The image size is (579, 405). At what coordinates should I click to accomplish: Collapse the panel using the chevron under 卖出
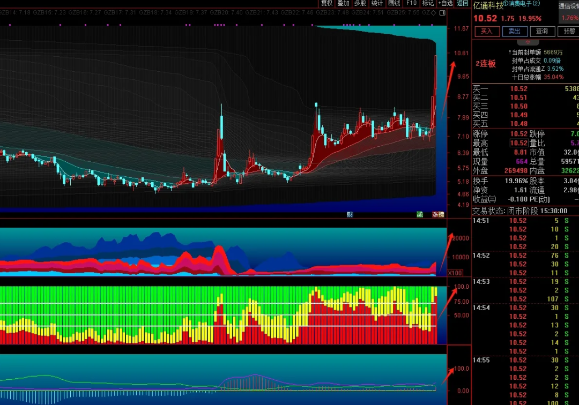click(528, 42)
